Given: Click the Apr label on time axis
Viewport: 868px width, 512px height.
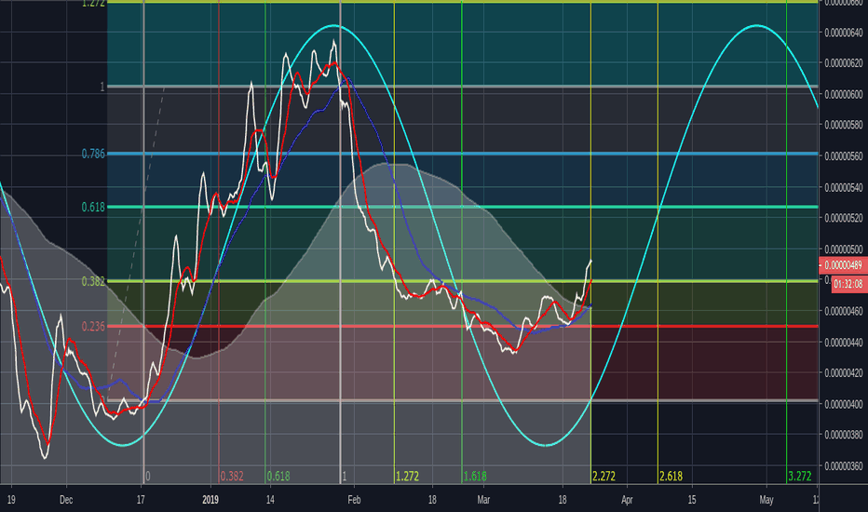Looking at the screenshot, I should tap(627, 500).
